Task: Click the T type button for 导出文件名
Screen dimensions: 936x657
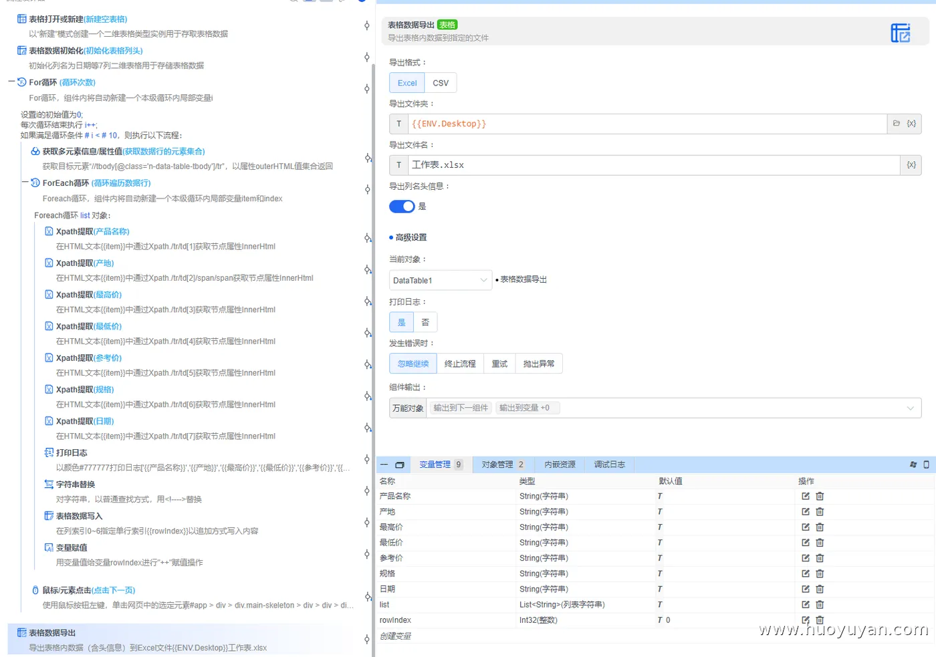Action: tap(399, 165)
